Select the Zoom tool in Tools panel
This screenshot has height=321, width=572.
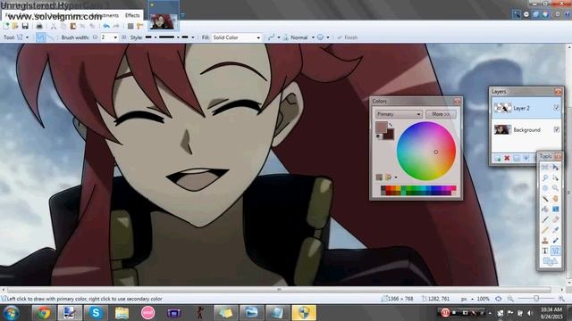coord(555,188)
